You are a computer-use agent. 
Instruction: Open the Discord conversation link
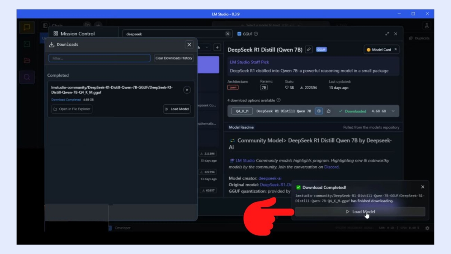point(331,166)
